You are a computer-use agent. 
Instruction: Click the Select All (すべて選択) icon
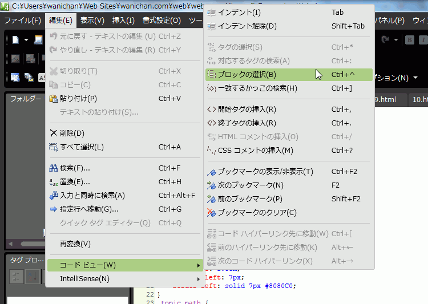[x=54, y=147]
